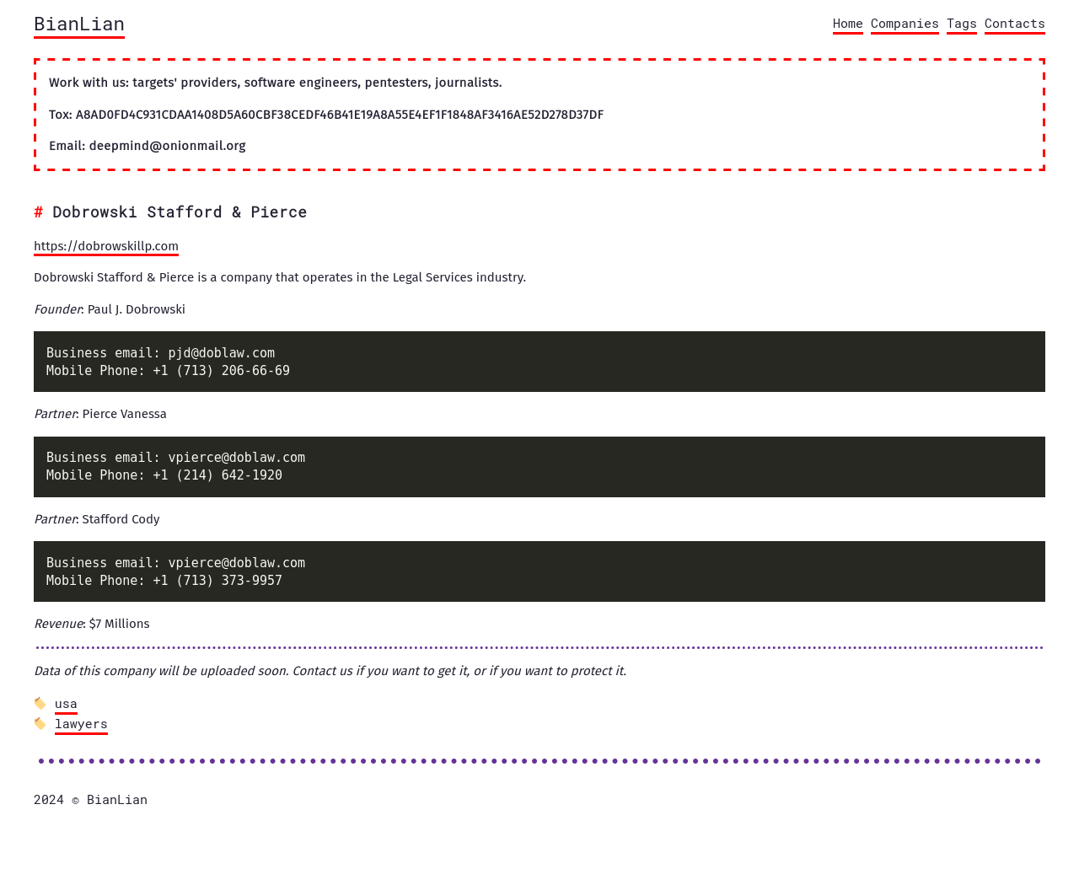Click the code block under Founder
The height and width of the screenshot is (885, 1079).
pos(539,362)
